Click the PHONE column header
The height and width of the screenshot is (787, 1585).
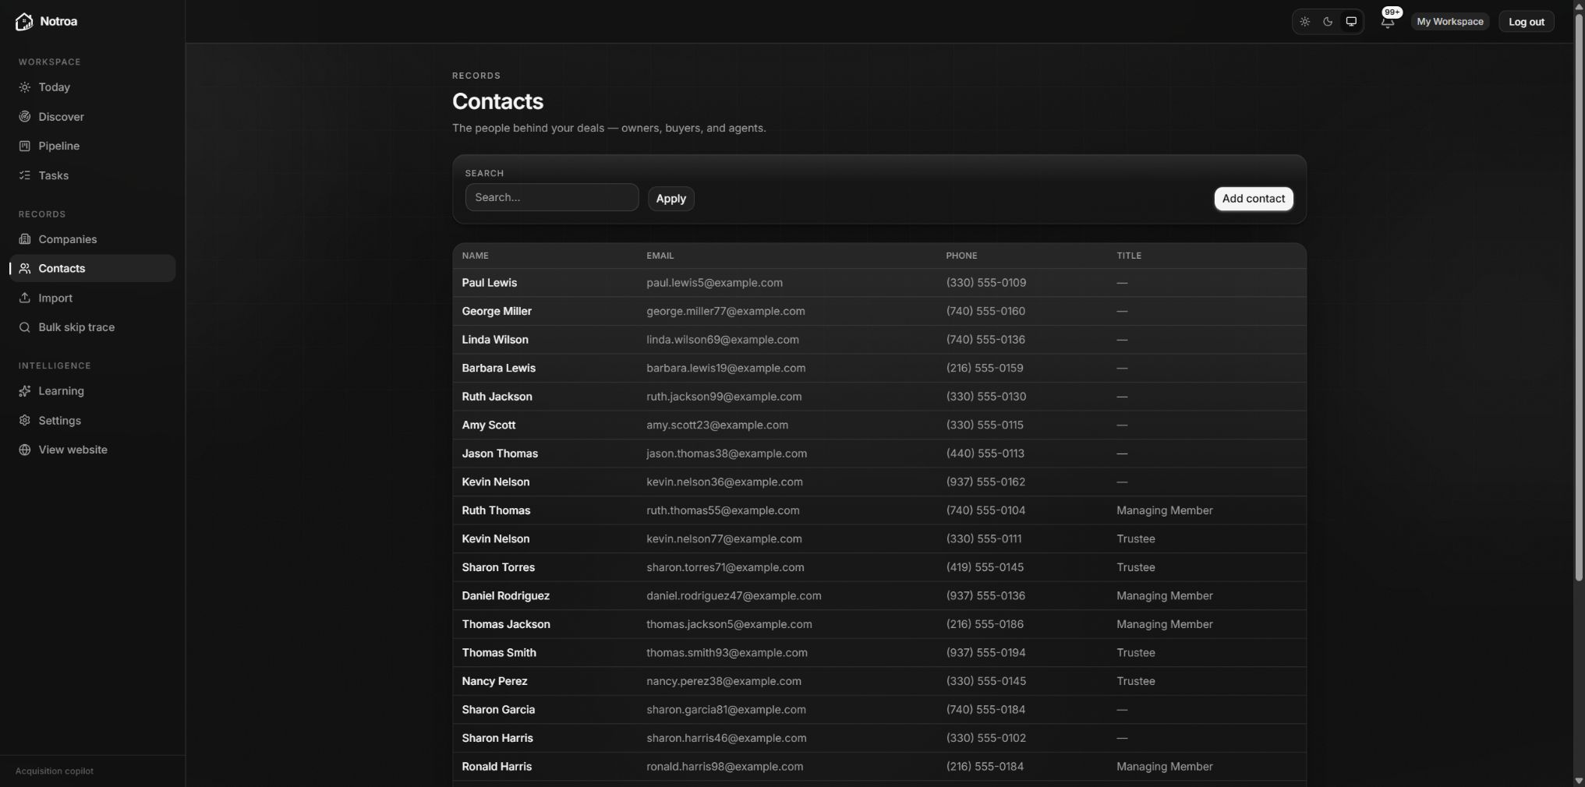(961, 256)
